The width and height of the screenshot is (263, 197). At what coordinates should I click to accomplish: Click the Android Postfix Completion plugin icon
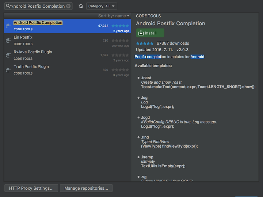[x=8, y=26]
